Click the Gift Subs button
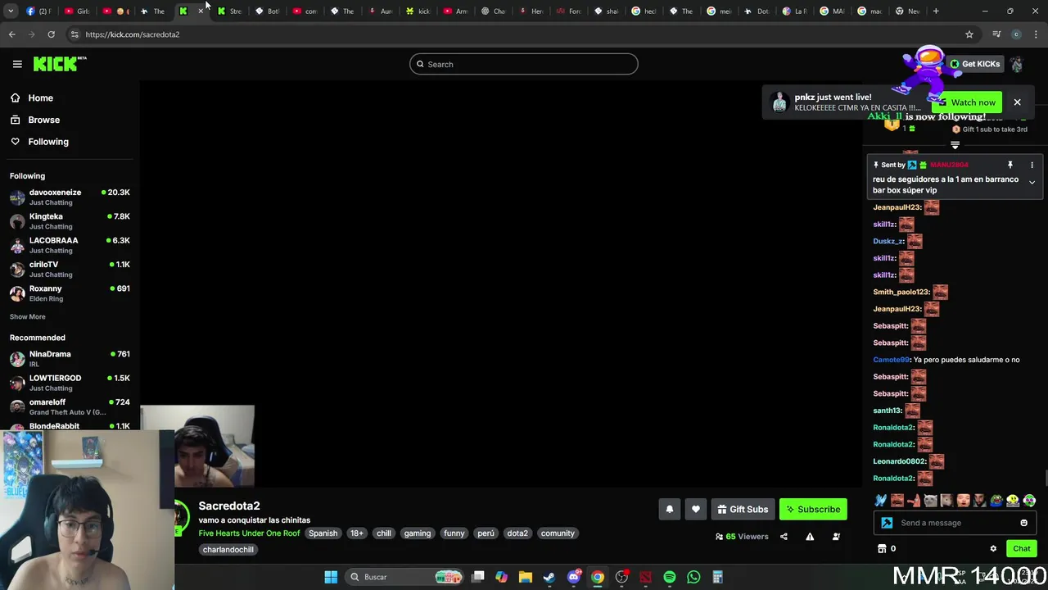Image resolution: width=1048 pixels, height=590 pixels. point(743,510)
